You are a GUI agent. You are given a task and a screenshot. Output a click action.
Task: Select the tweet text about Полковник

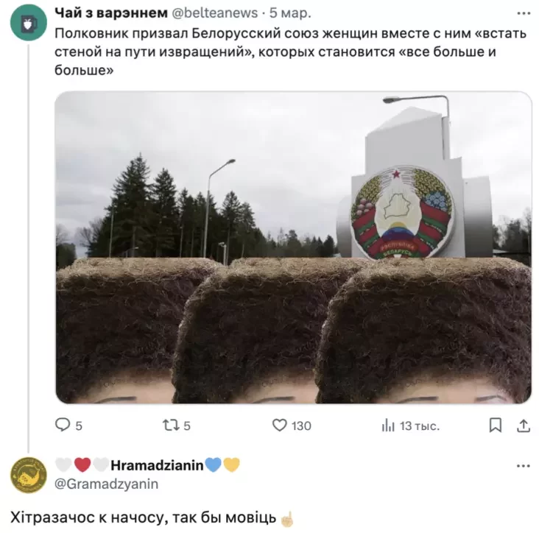(290, 52)
